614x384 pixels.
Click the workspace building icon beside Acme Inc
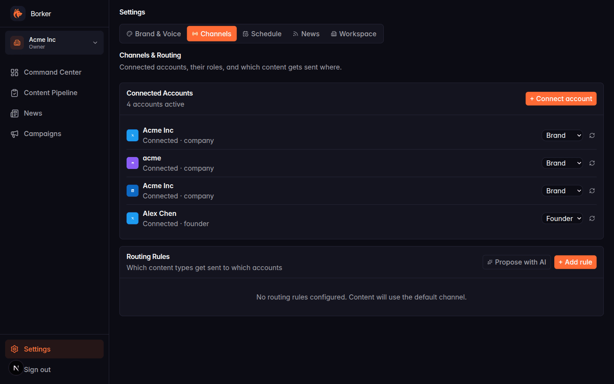17,43
